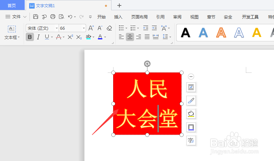Screen dimensions: 274x161
Task: Switch to the 页面布局 ribbon tab
Action: (140, 17)
